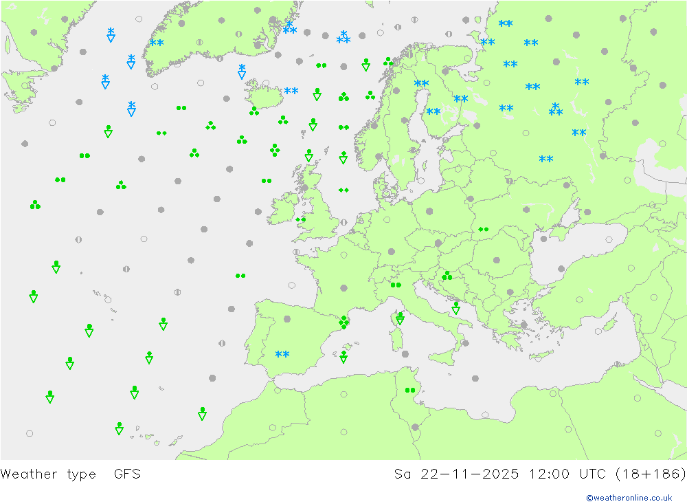Click the grey cloud dot over central France
The height and width of the screenshot is (504, 687).
pyautogui.click(x=344, y=288)
